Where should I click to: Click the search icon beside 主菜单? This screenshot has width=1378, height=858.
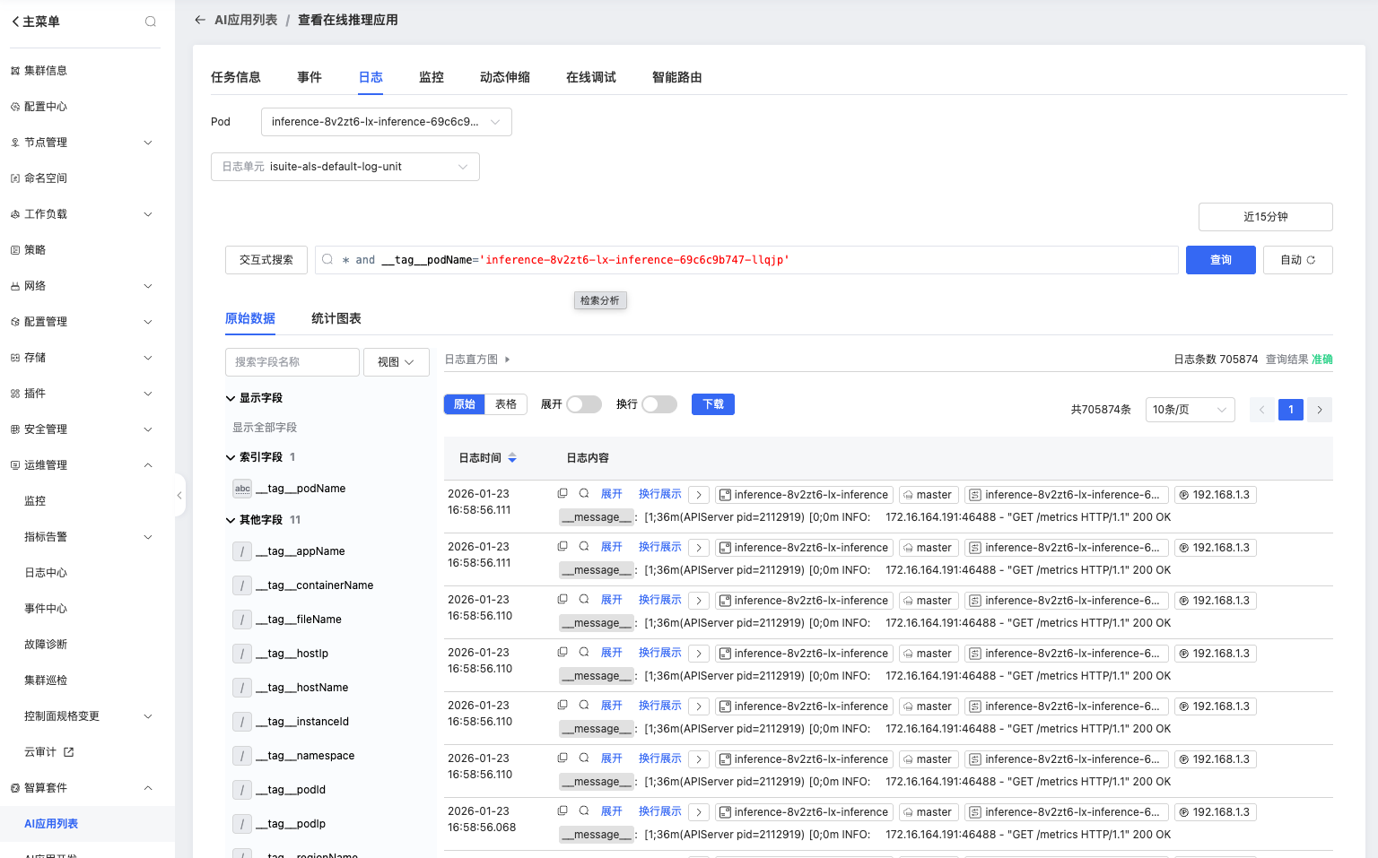(151, 22)
